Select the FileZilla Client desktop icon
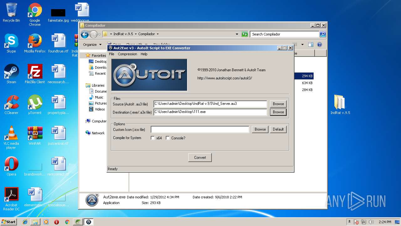 35,74
